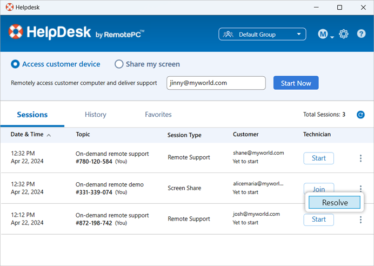Open more options for josh@myworld.com session
374x266 pixels.
[x=360, y=220]
